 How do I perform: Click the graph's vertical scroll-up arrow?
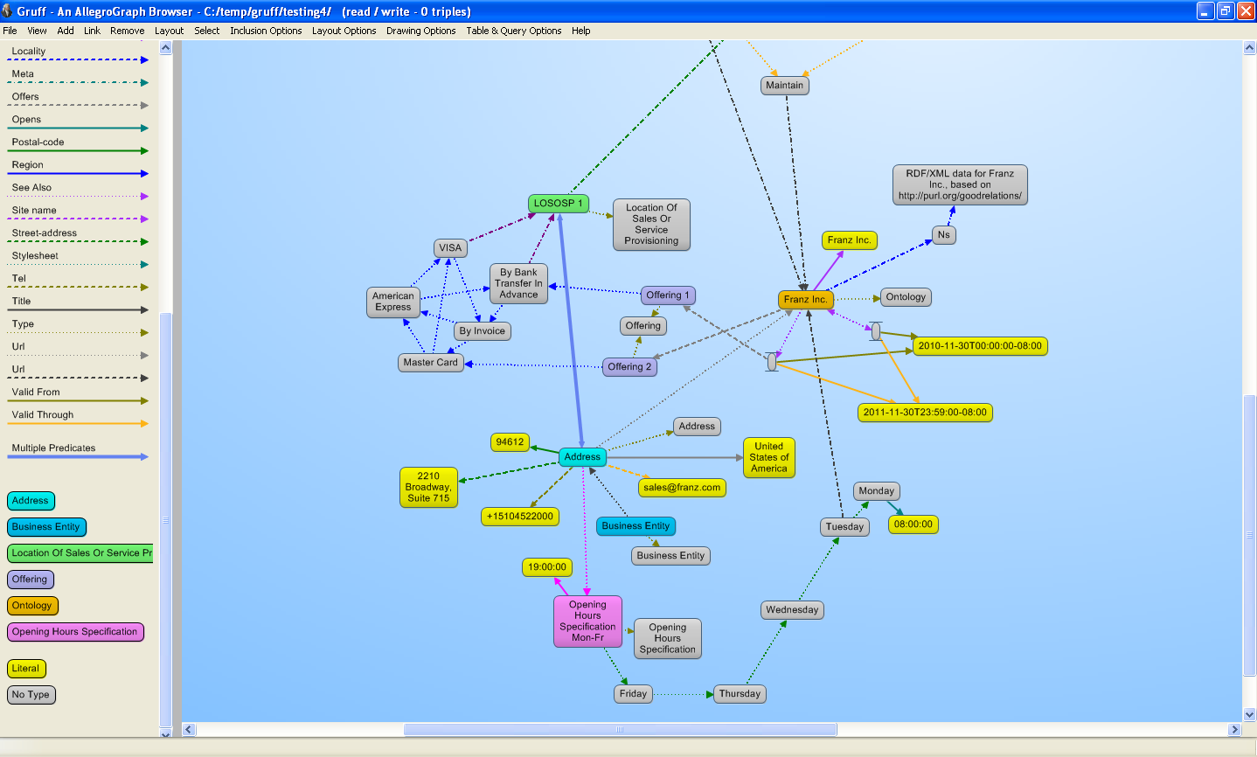coord(1249,48)
